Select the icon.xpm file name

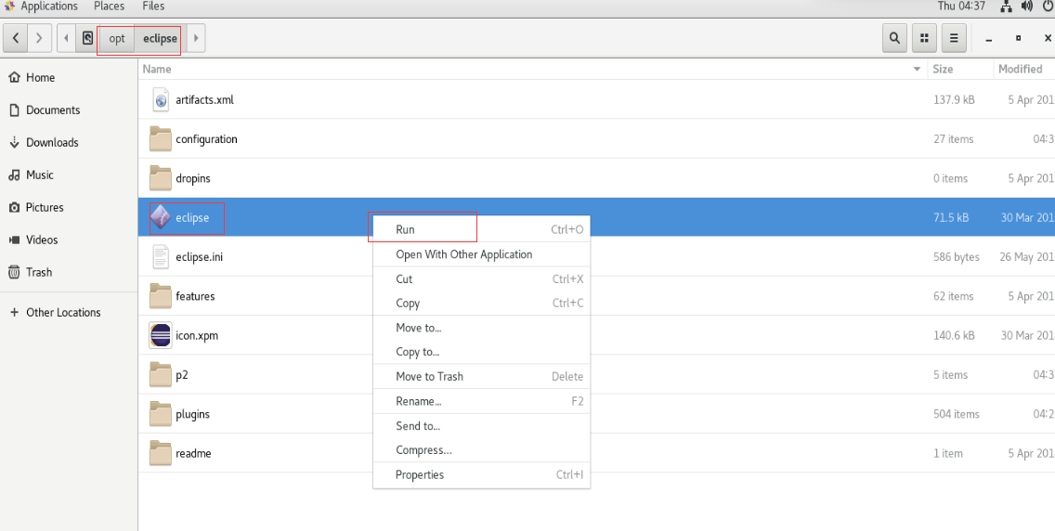(197, 335)
